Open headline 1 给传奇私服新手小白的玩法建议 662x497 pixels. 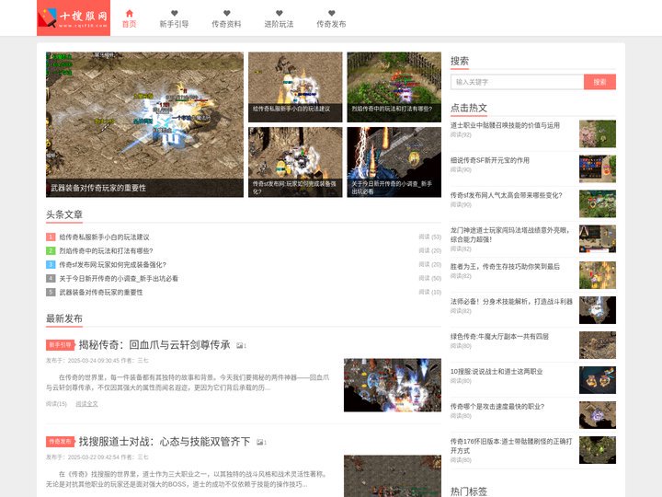pos(104,237)
